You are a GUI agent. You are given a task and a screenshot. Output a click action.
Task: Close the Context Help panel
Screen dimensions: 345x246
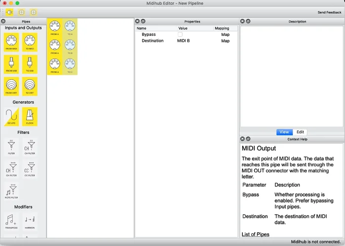click(x=242, y=139)
